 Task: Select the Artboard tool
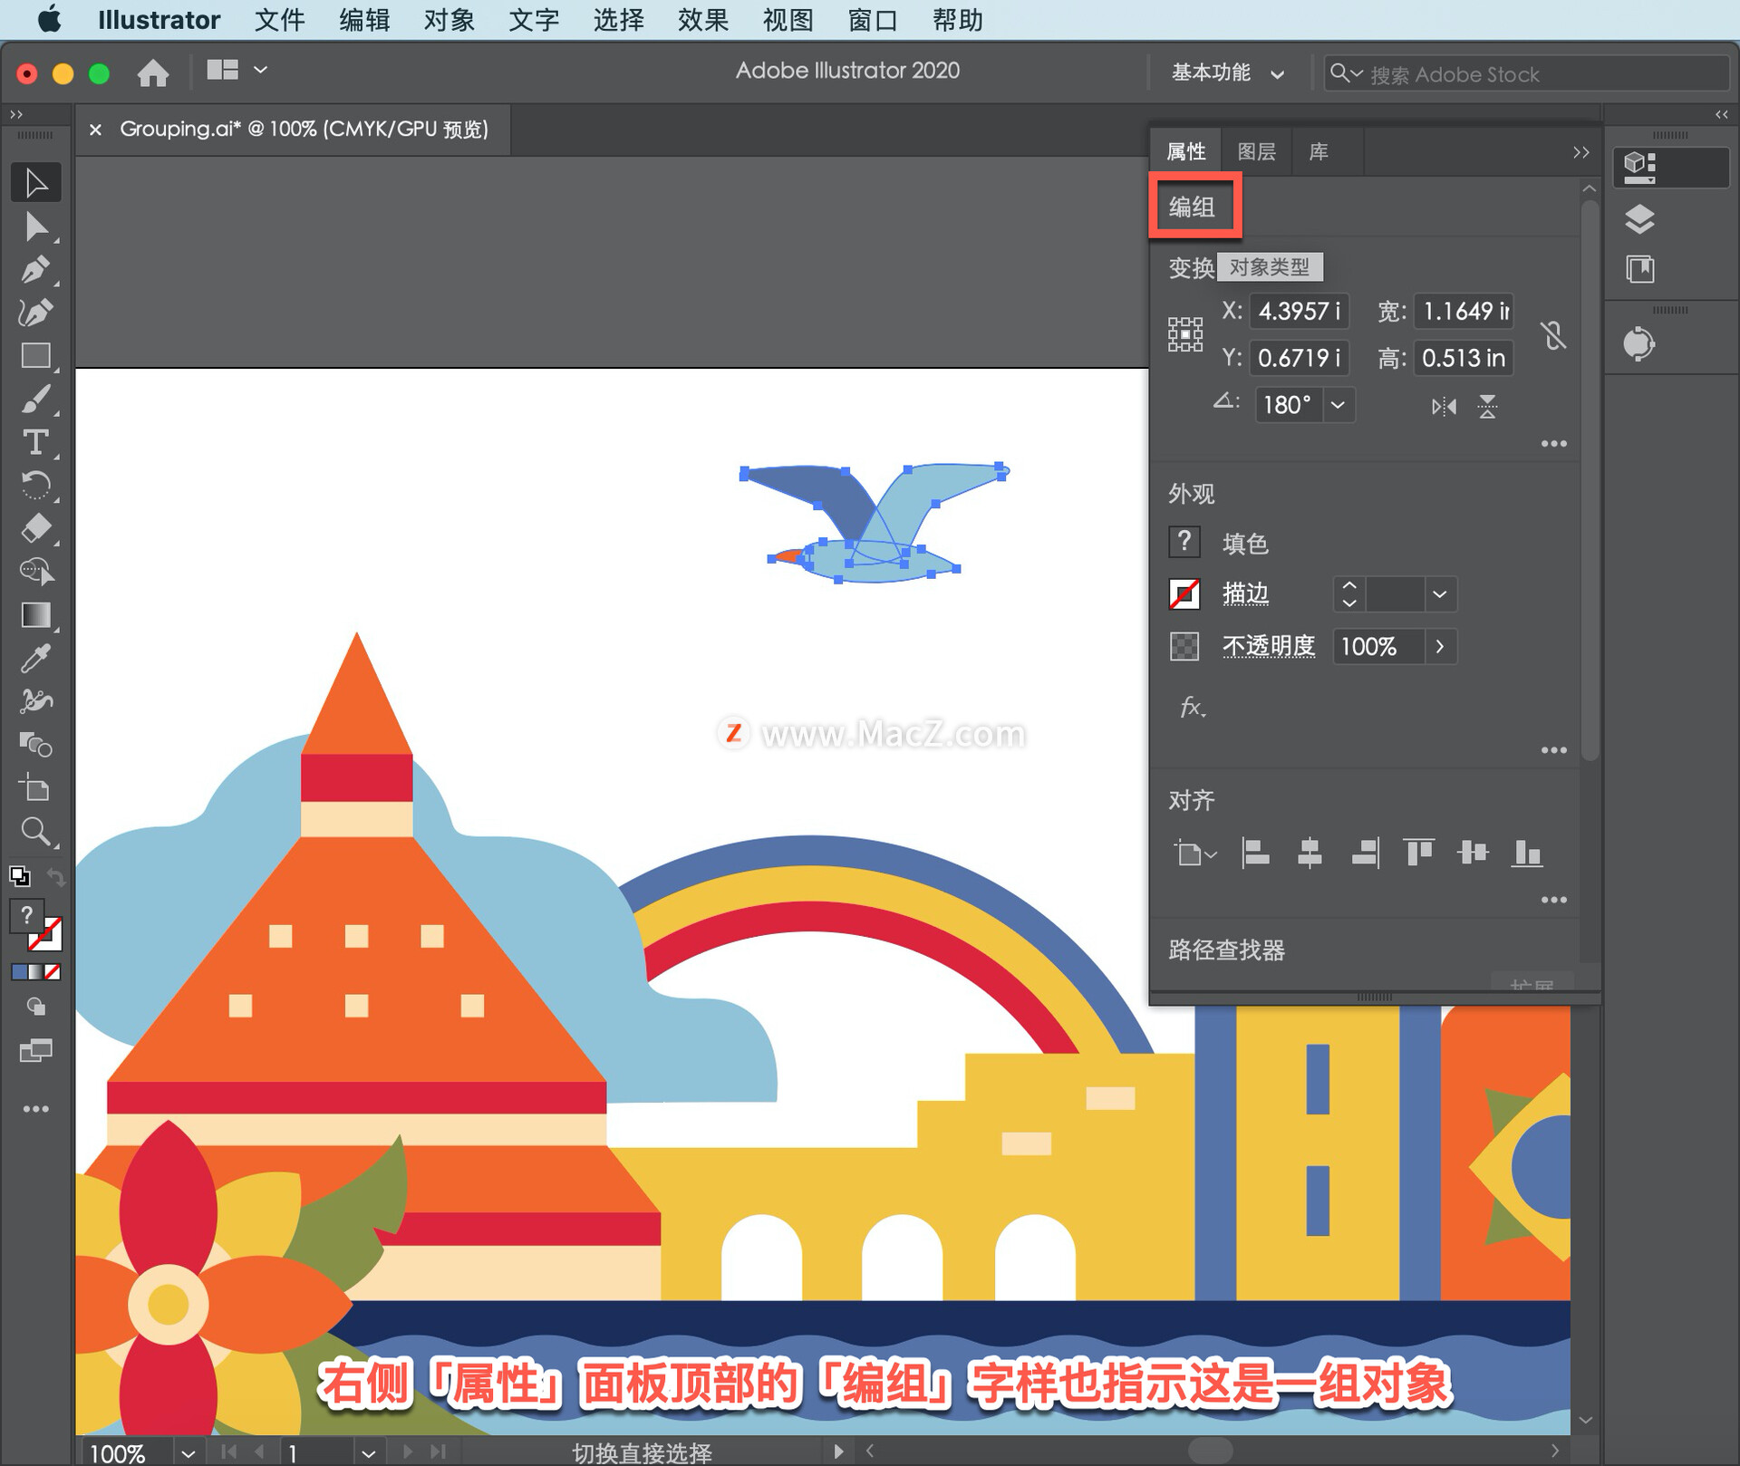coord(36,788)
